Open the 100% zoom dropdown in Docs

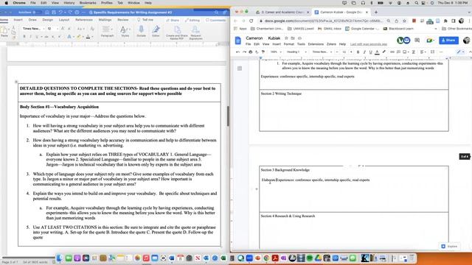point(275,52)
